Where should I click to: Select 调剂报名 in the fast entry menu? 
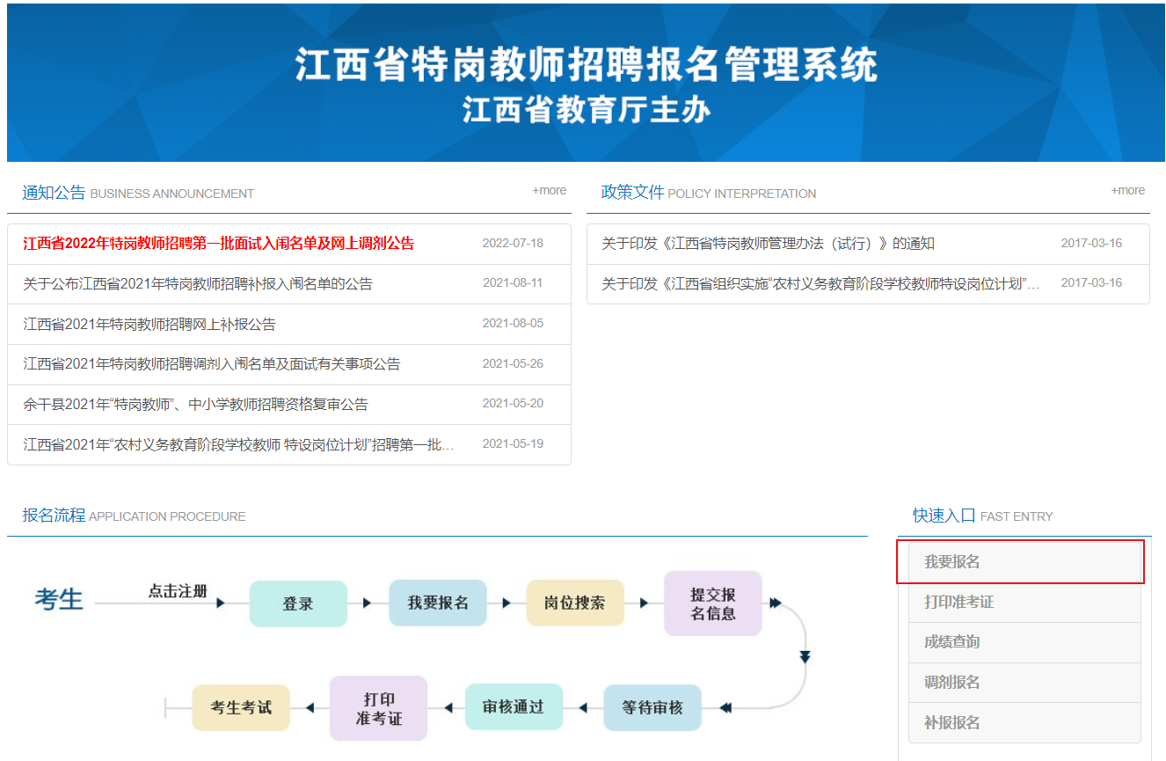tap(952, 683)
